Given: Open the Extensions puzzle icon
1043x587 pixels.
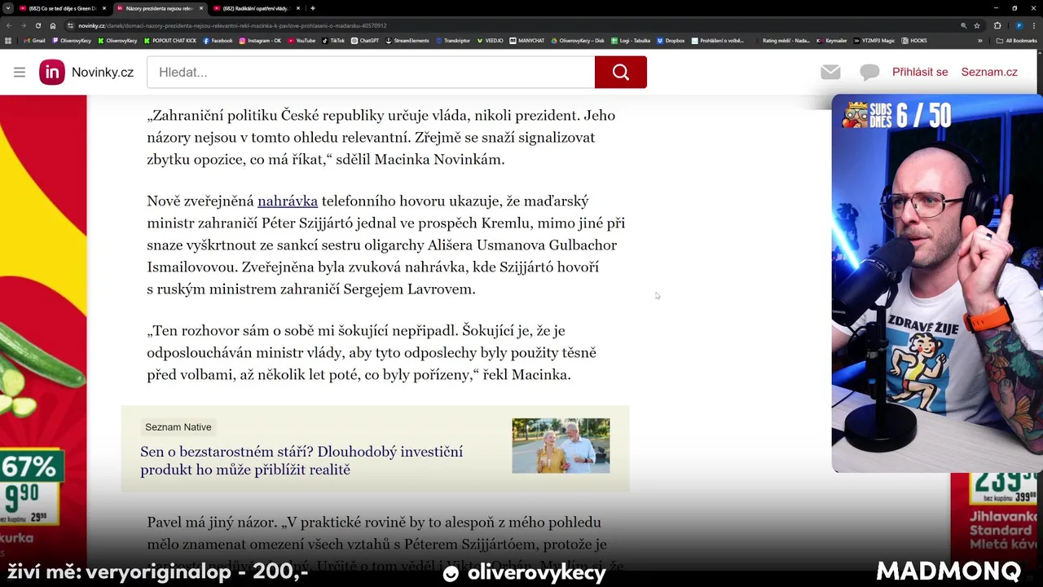Looking at the screenshot, I should (997, 25).
